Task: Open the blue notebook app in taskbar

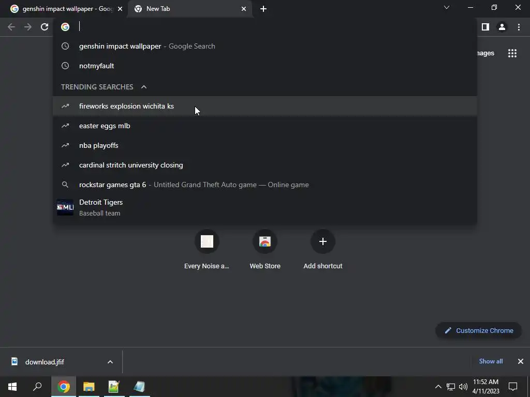Action: coord(139,387)
